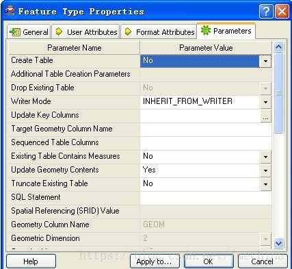292x269 pixels.
Task: Switch to the General tab
Action: coord(29,31)
